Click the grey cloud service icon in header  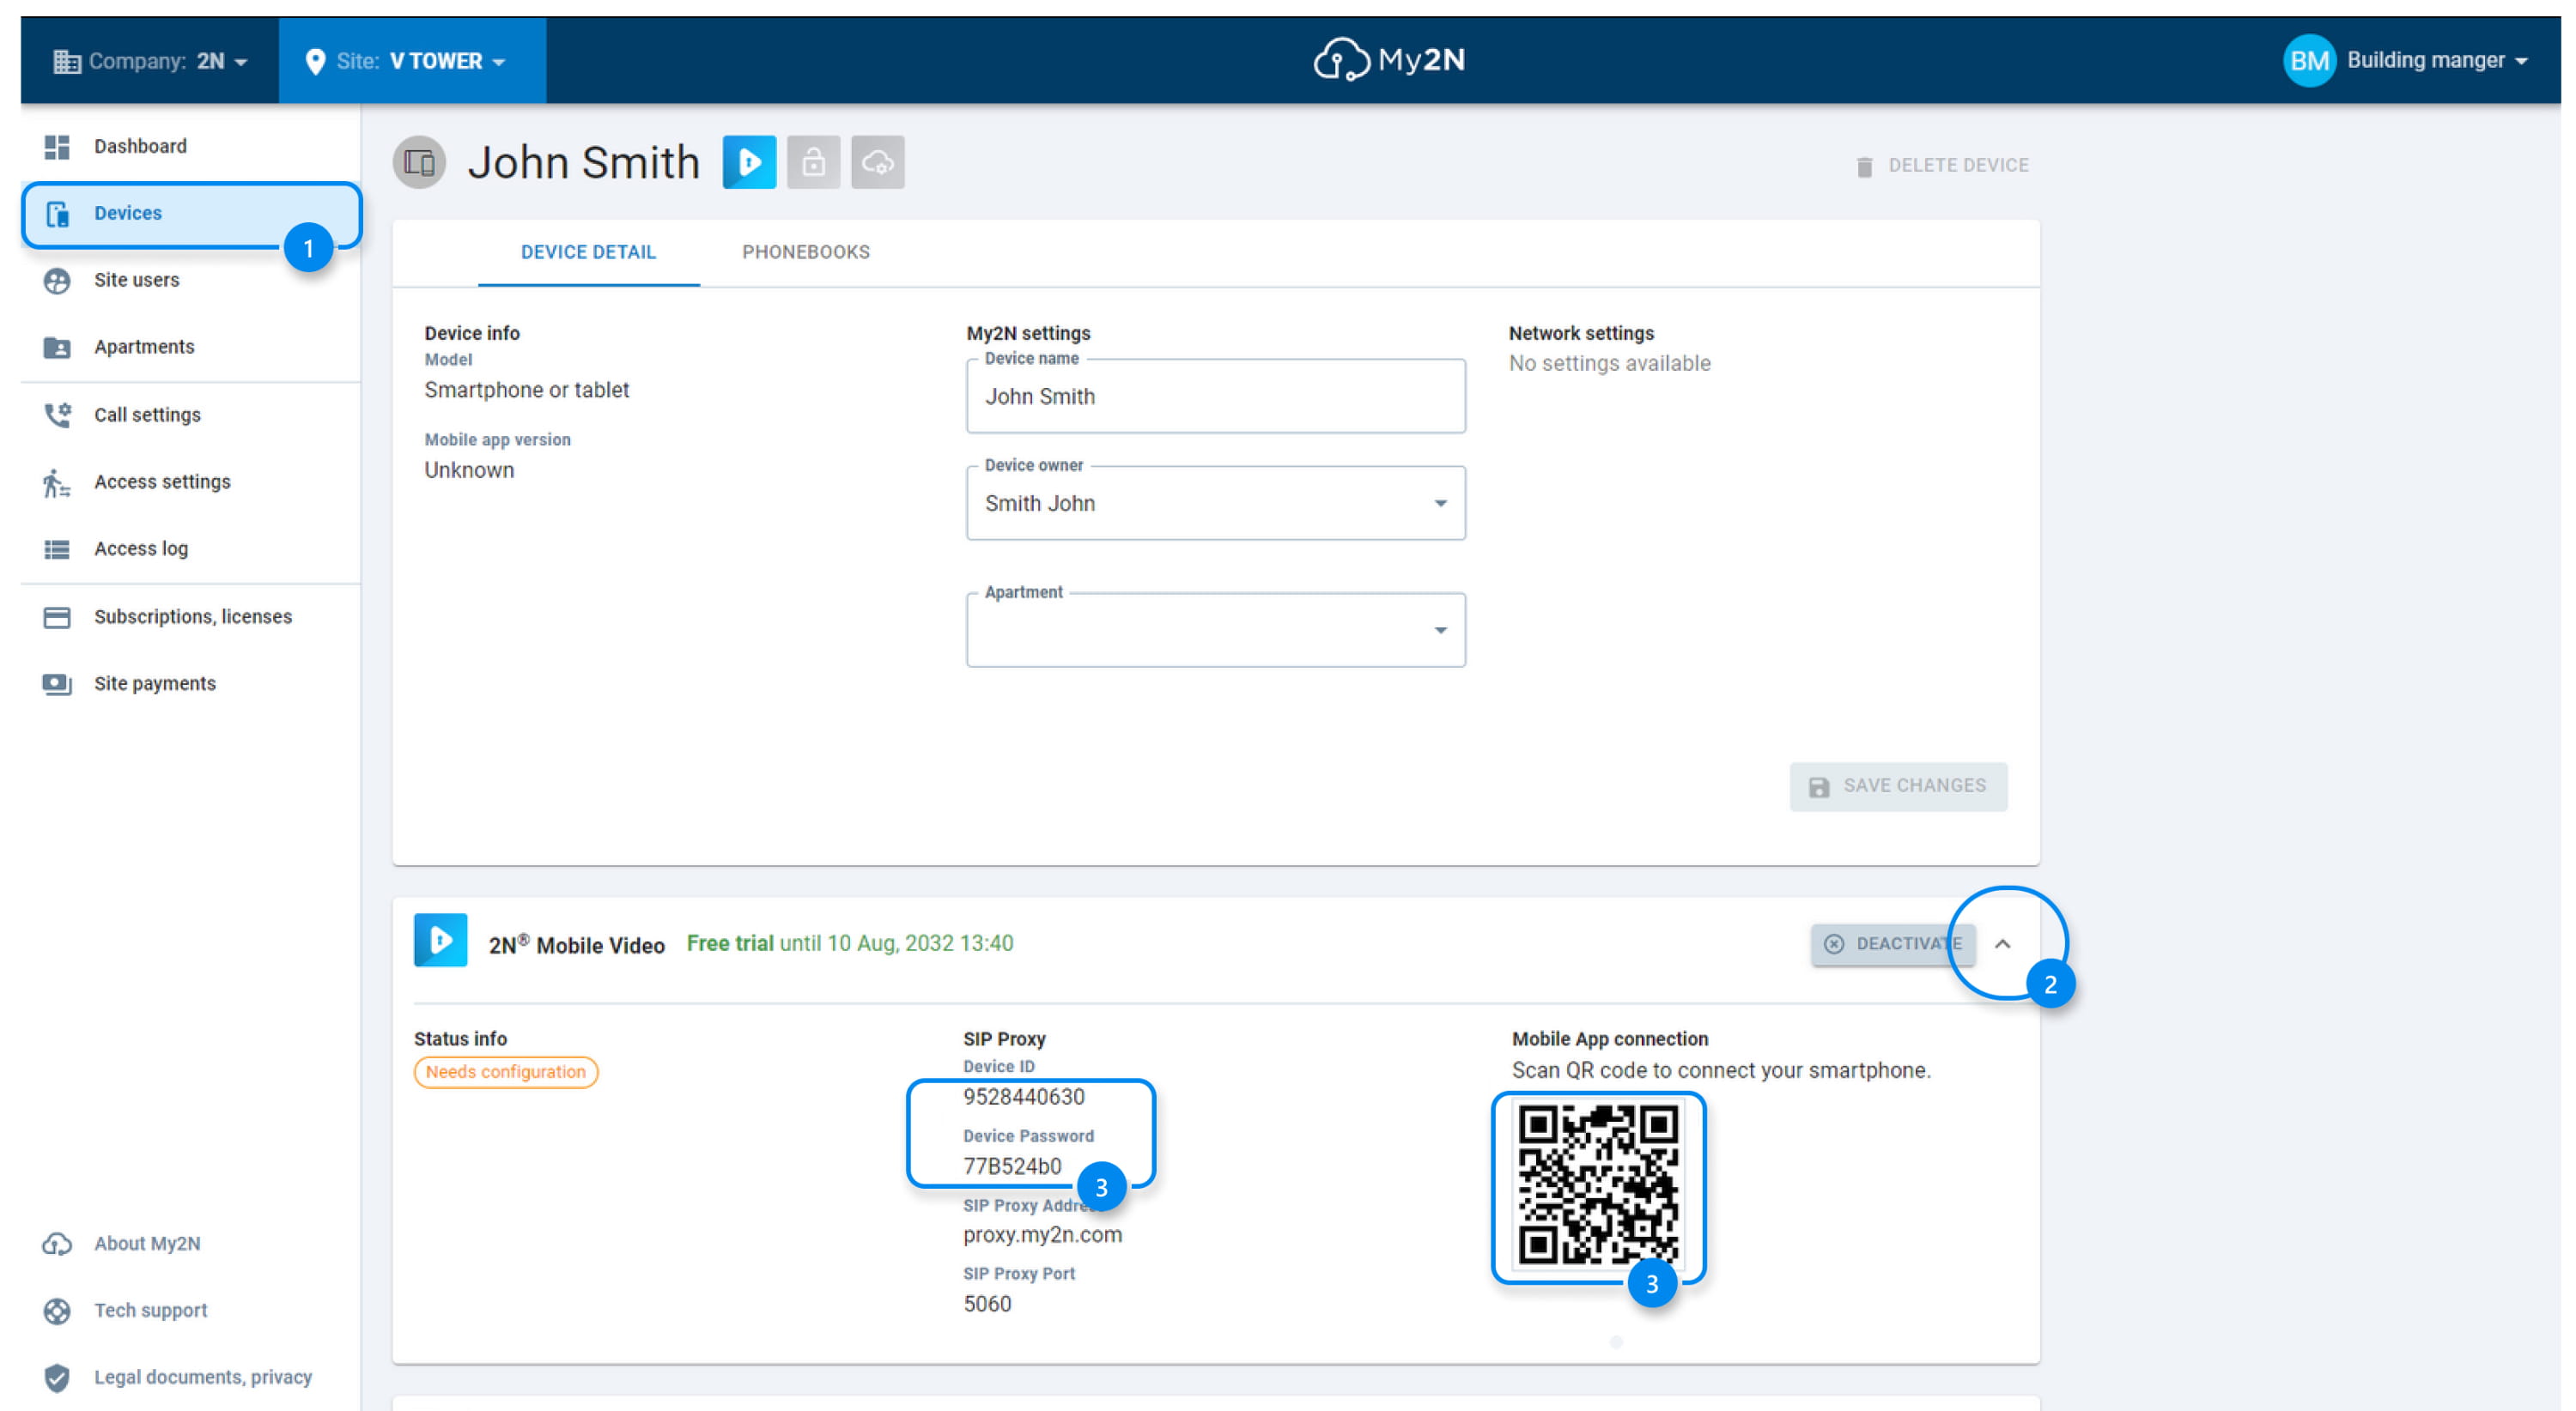(877, 162)
